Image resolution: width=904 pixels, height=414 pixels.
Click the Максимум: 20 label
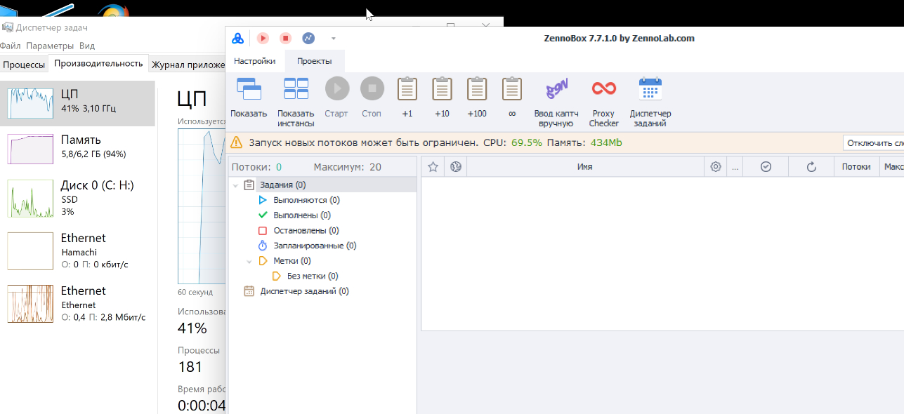347,167
